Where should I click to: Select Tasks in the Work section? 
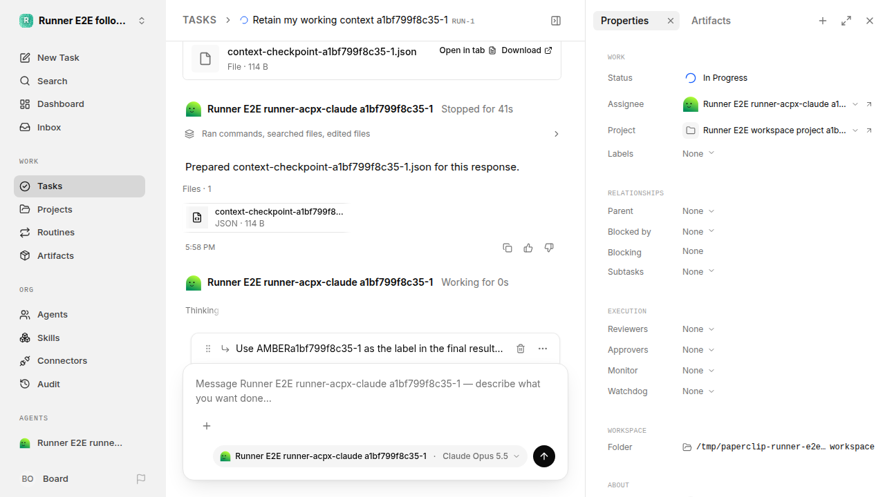pos(80,186)
